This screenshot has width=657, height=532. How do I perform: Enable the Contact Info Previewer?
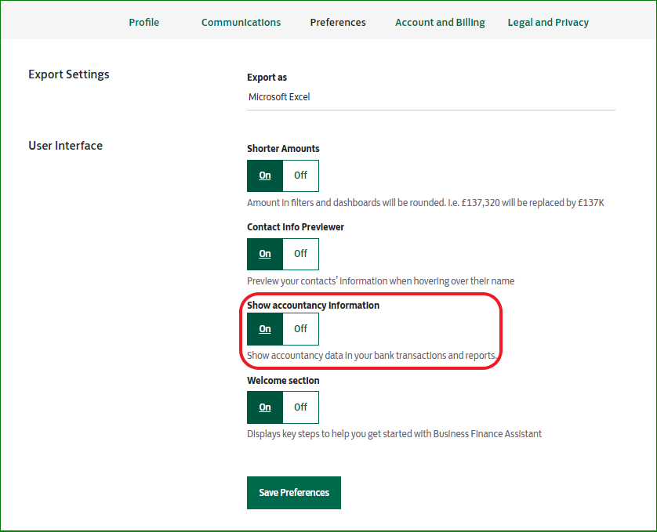[265, 254]
